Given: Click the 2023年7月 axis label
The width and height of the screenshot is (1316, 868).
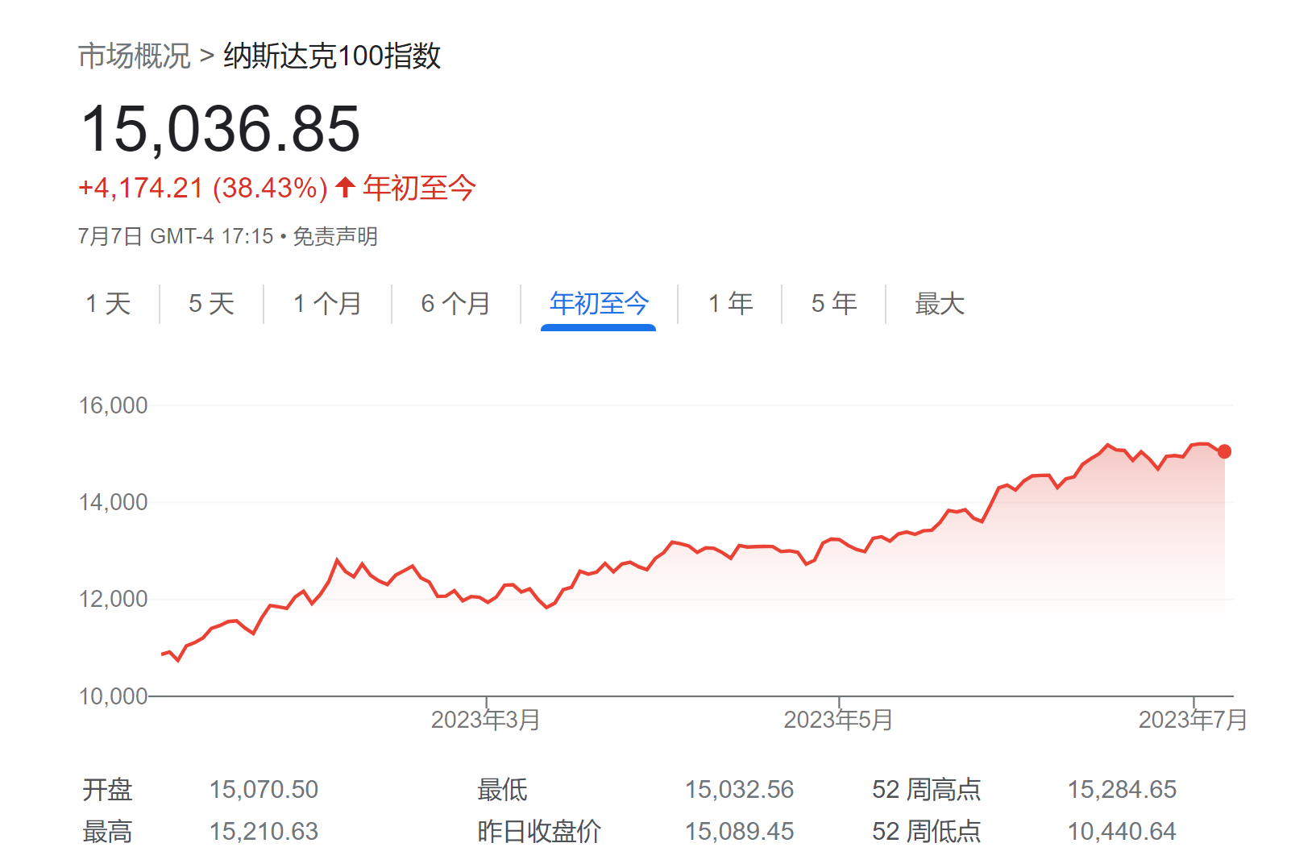Looking at the screenshot, I should (1193, 720).
